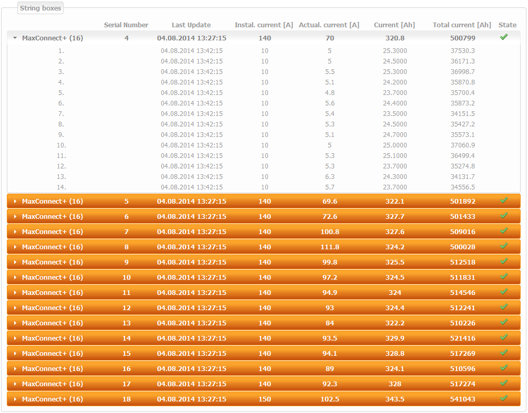528x413 pixels.
Task: Expand MaxConnect+ row with serial 8
Action: point(15,247)
